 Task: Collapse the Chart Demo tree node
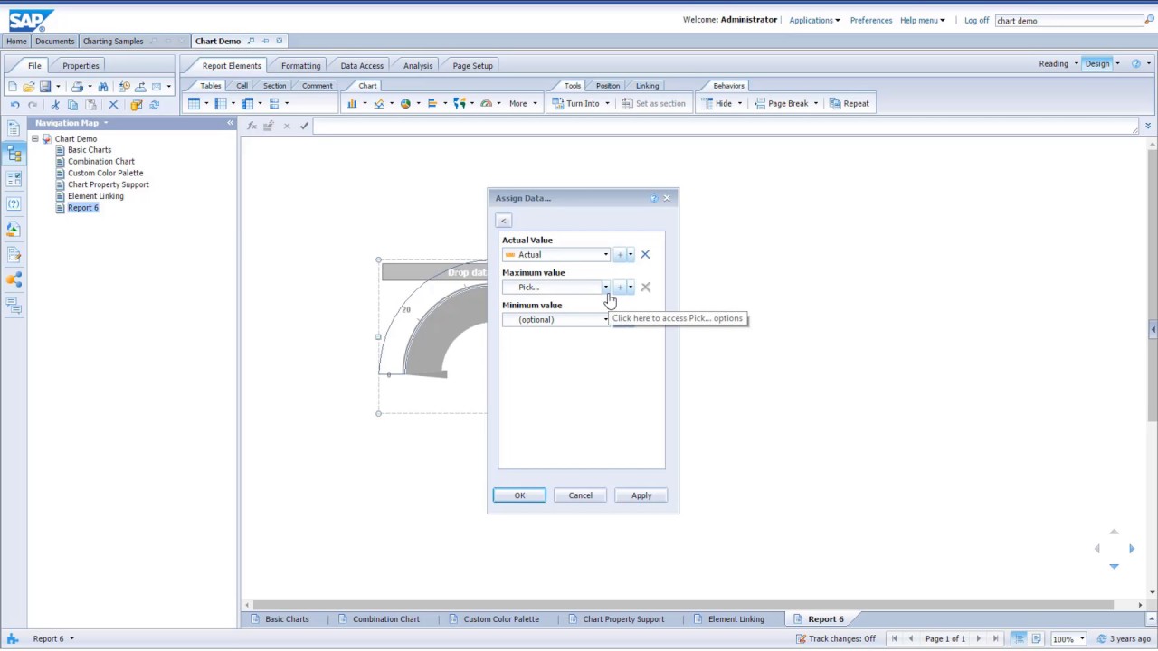pos(34,139)
